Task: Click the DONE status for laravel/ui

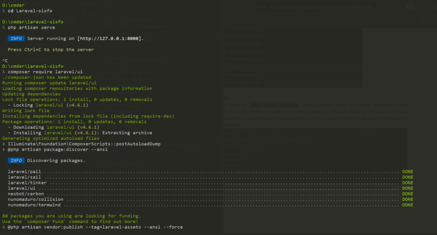Action: coord(407,188)
